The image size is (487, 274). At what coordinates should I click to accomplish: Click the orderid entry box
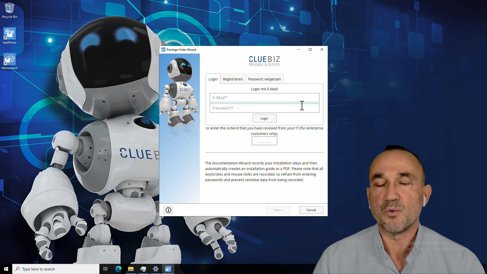click(x=264, y=141)
